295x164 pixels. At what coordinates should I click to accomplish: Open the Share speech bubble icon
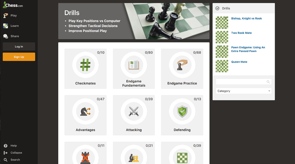(x=6, y=36)
